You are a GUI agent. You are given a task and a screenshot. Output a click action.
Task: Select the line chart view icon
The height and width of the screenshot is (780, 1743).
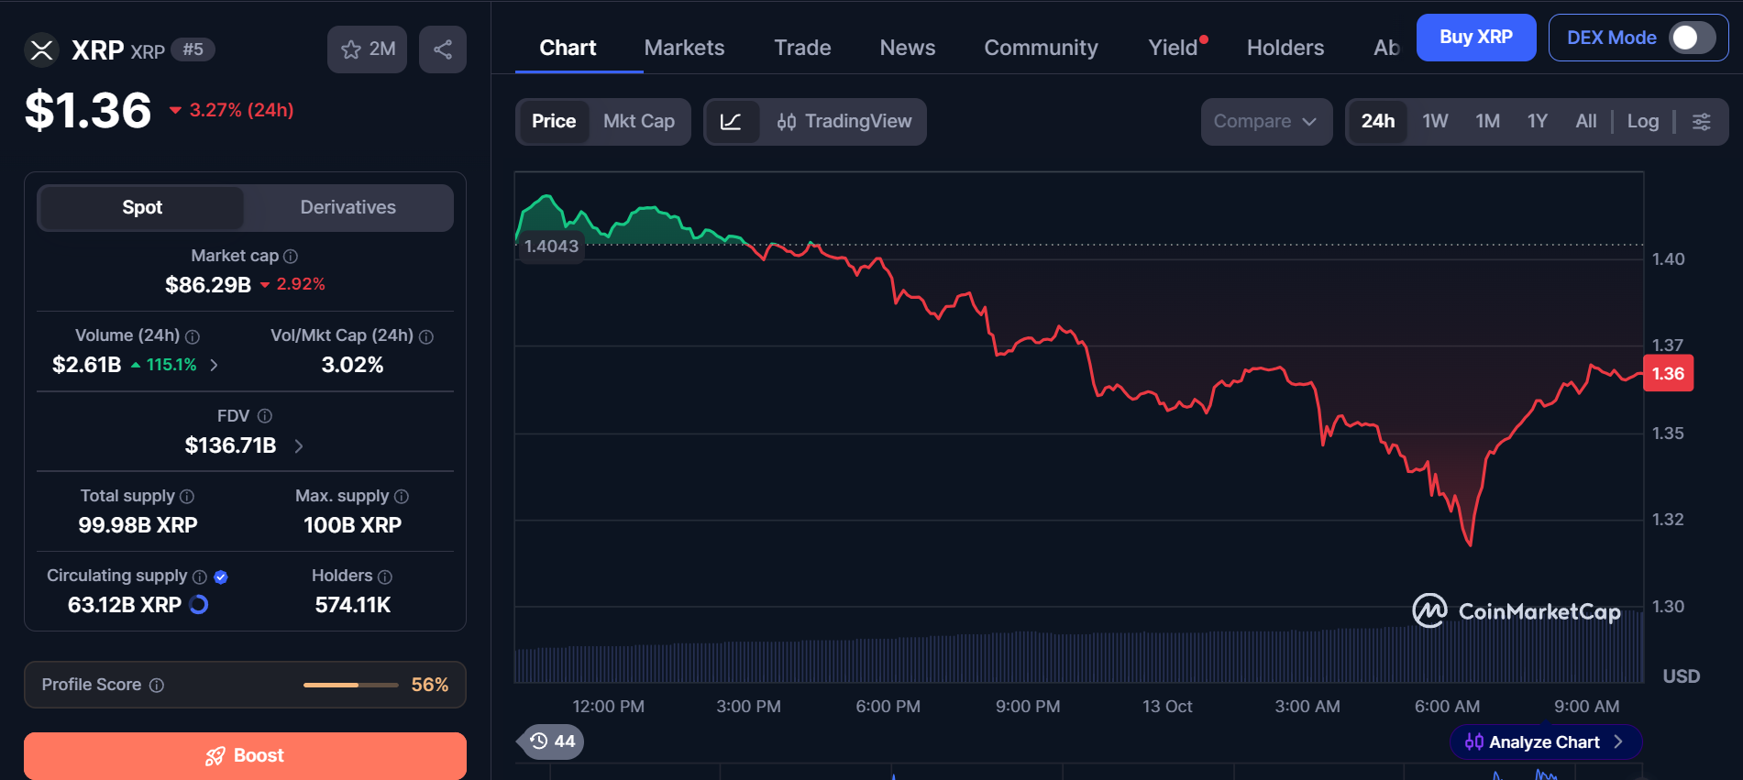click(x=732, y=122)
